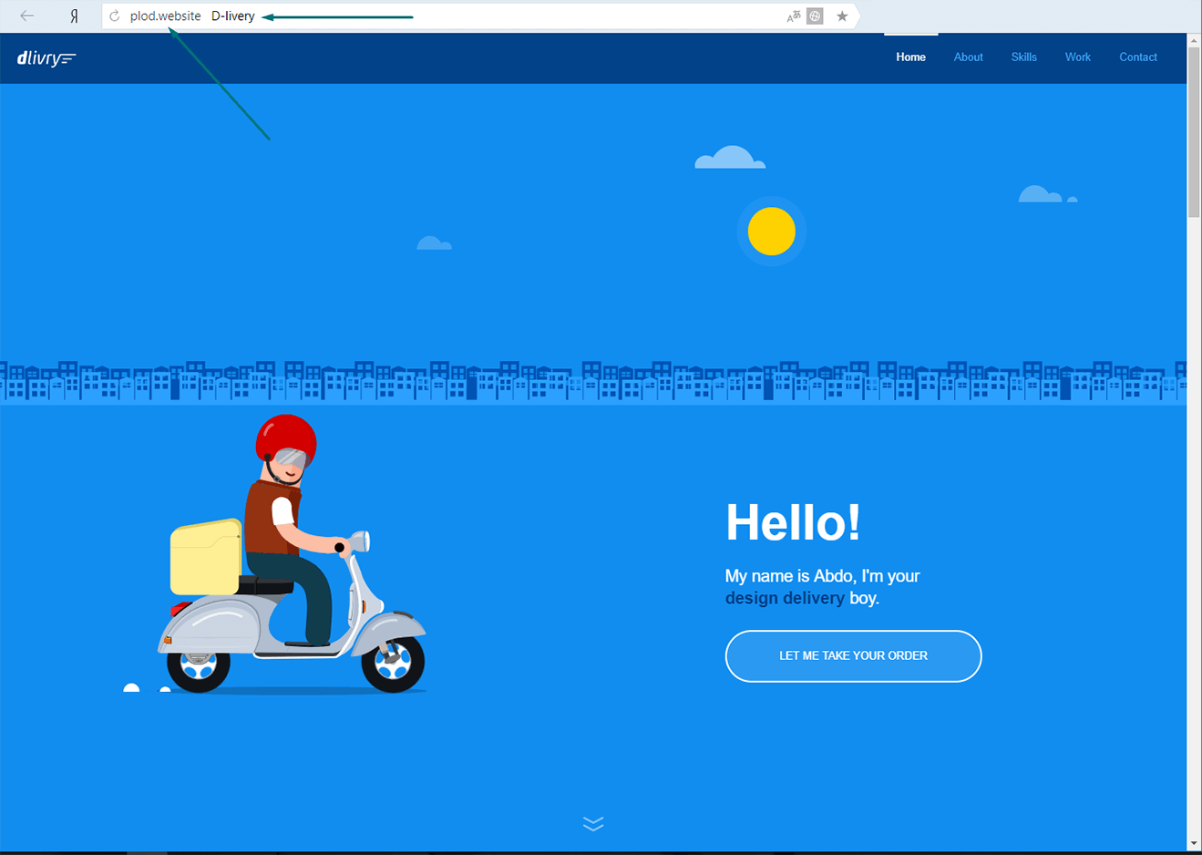Click the yellow sun graphic

point(772,232)
